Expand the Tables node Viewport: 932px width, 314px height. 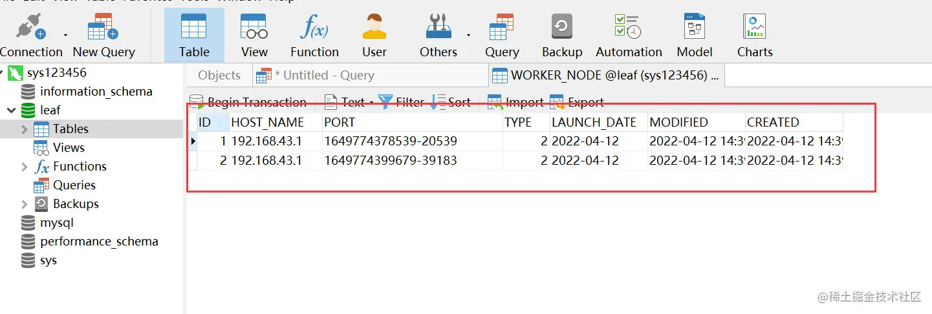point(25,129)
